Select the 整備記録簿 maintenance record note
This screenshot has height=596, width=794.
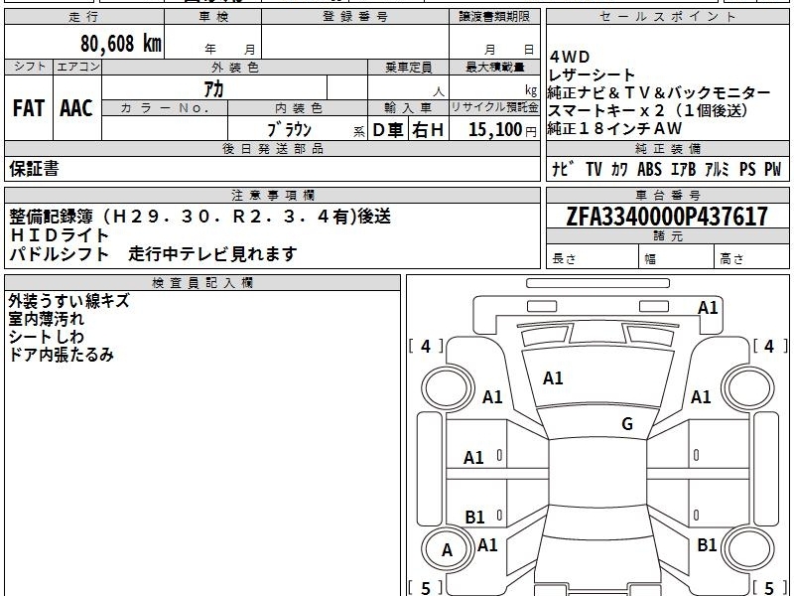point(200,217)
